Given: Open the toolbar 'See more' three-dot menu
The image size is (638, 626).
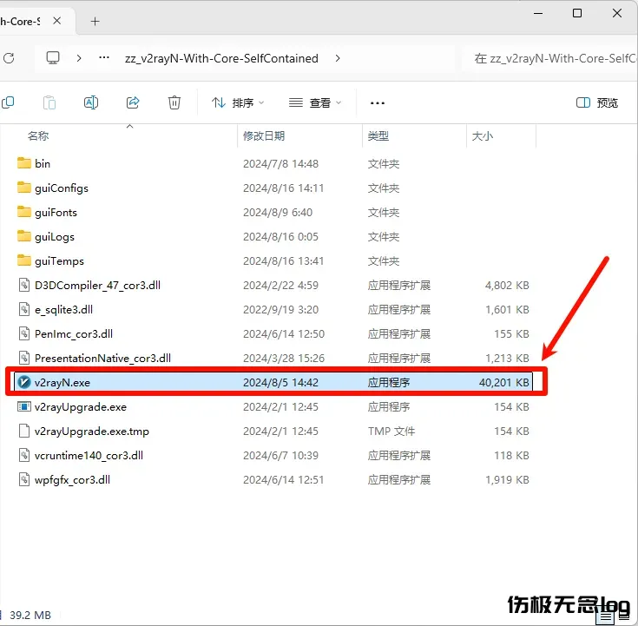Looking at the screenshot, I should point(378,103).
